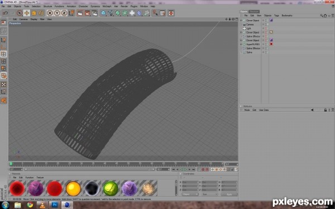This screenshot has height=209, width=335.
Task: Select the Camera object in the list
Action: pos(250,25)
